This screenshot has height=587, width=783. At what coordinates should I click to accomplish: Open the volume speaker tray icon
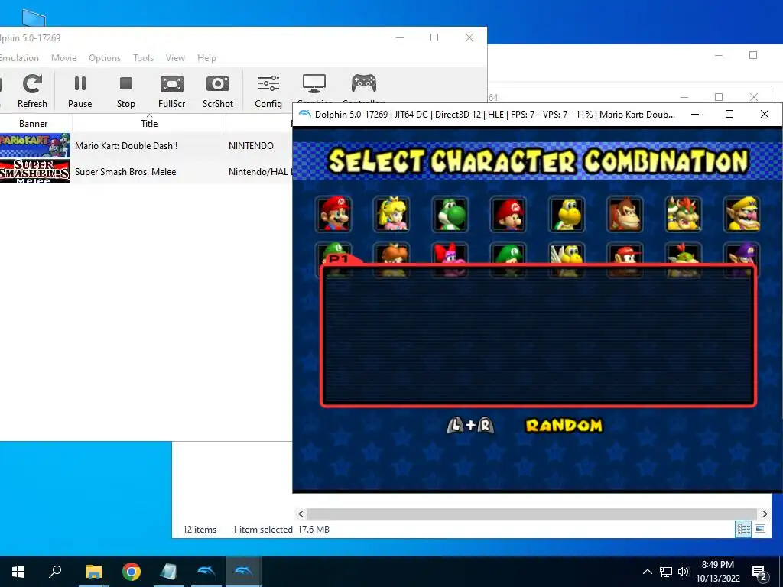coord(684,572)
